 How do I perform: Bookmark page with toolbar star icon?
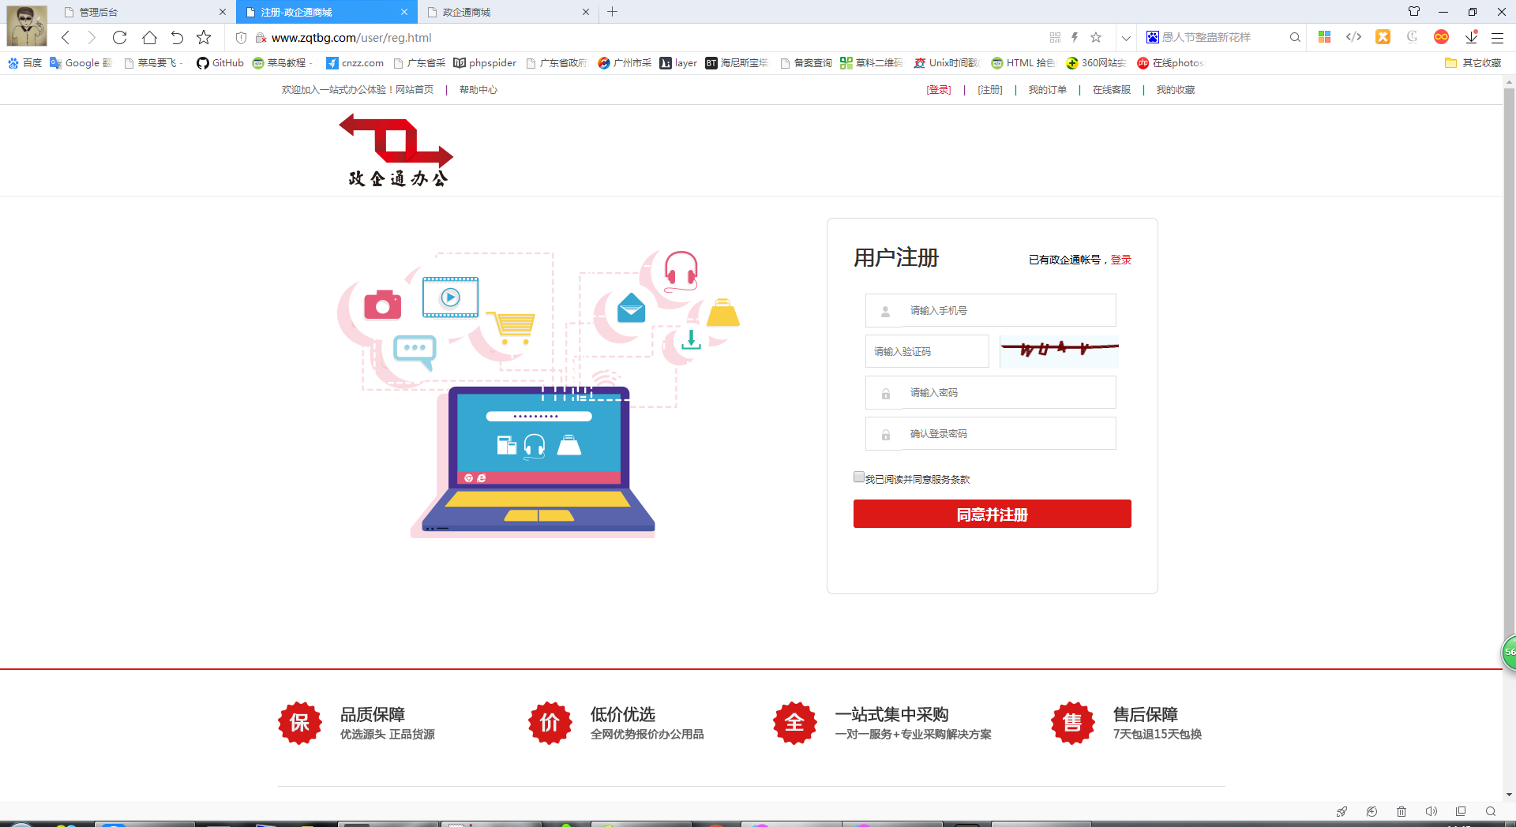(x=204, y=37)
